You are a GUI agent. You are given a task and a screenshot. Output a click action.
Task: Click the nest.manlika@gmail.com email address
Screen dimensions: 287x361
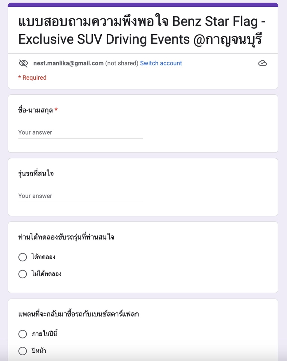(68, 63)
